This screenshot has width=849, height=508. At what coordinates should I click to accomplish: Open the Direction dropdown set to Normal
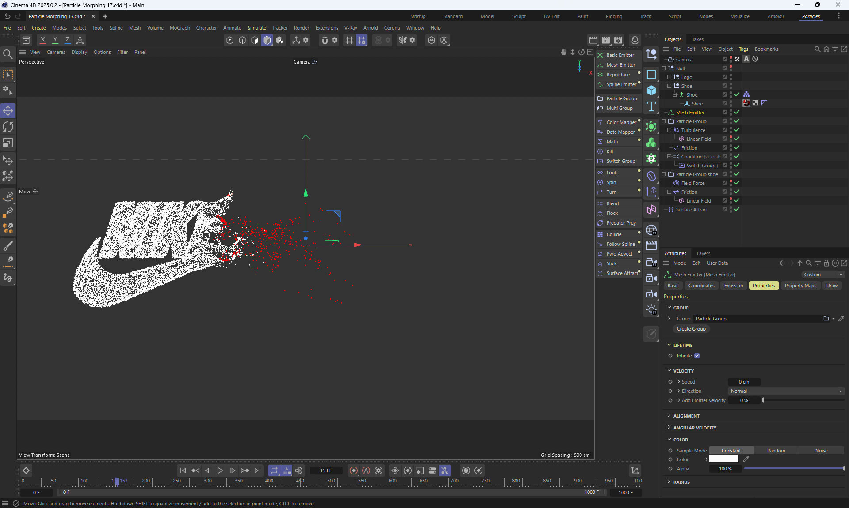pos(786,391)
